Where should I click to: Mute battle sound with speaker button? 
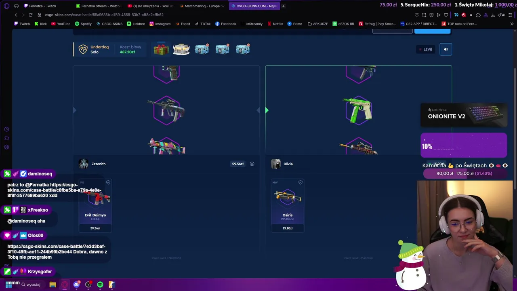[446, 49]
